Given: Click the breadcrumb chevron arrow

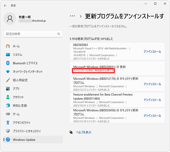Looking at the screenshot, I should coord(81,16).
